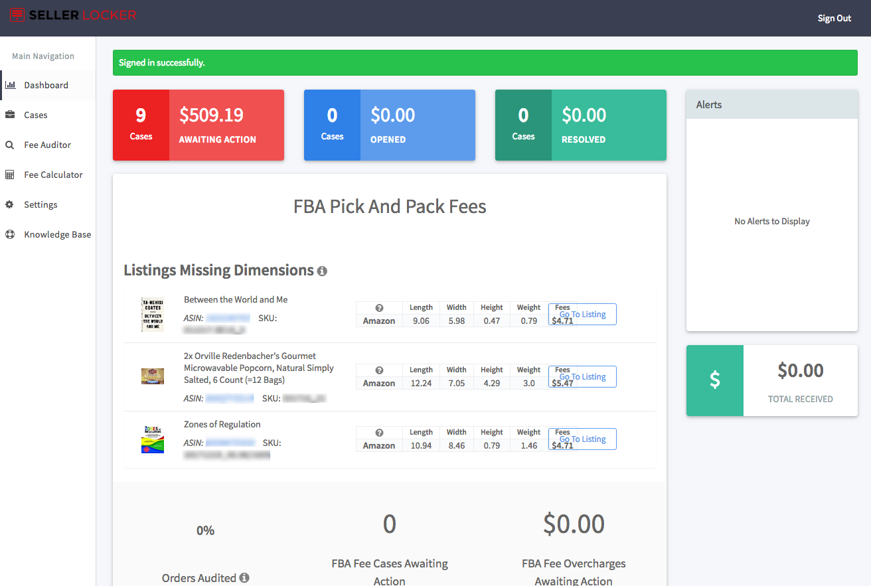Dismiss the green Signed in successfully banner
Viewport: 871px width, 586px height.
pos(485,62)
